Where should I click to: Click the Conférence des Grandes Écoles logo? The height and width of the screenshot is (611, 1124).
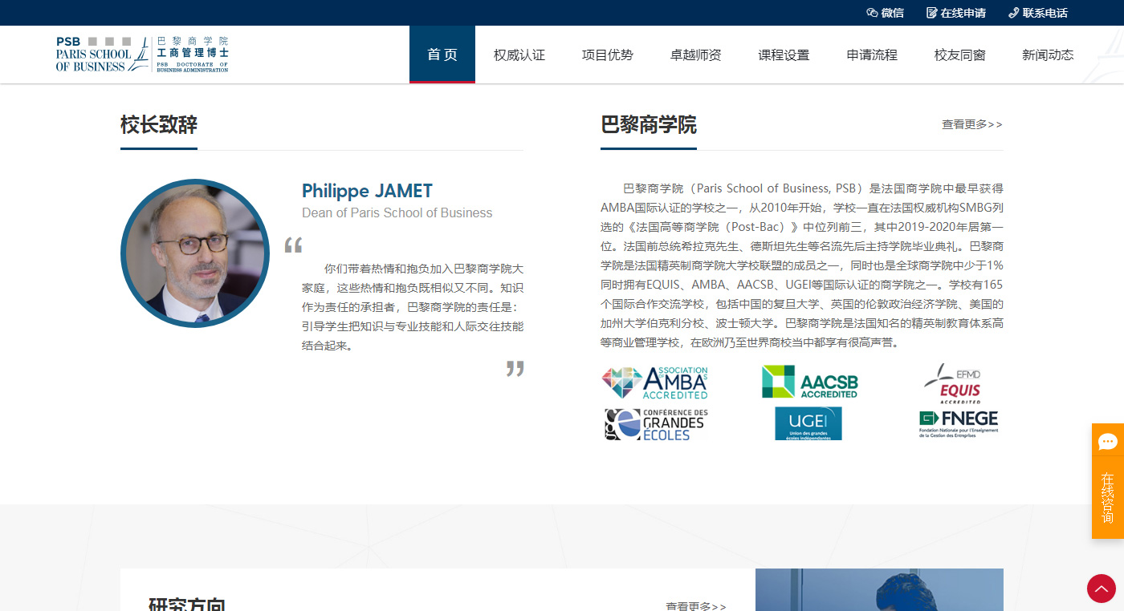coord(655,424)
